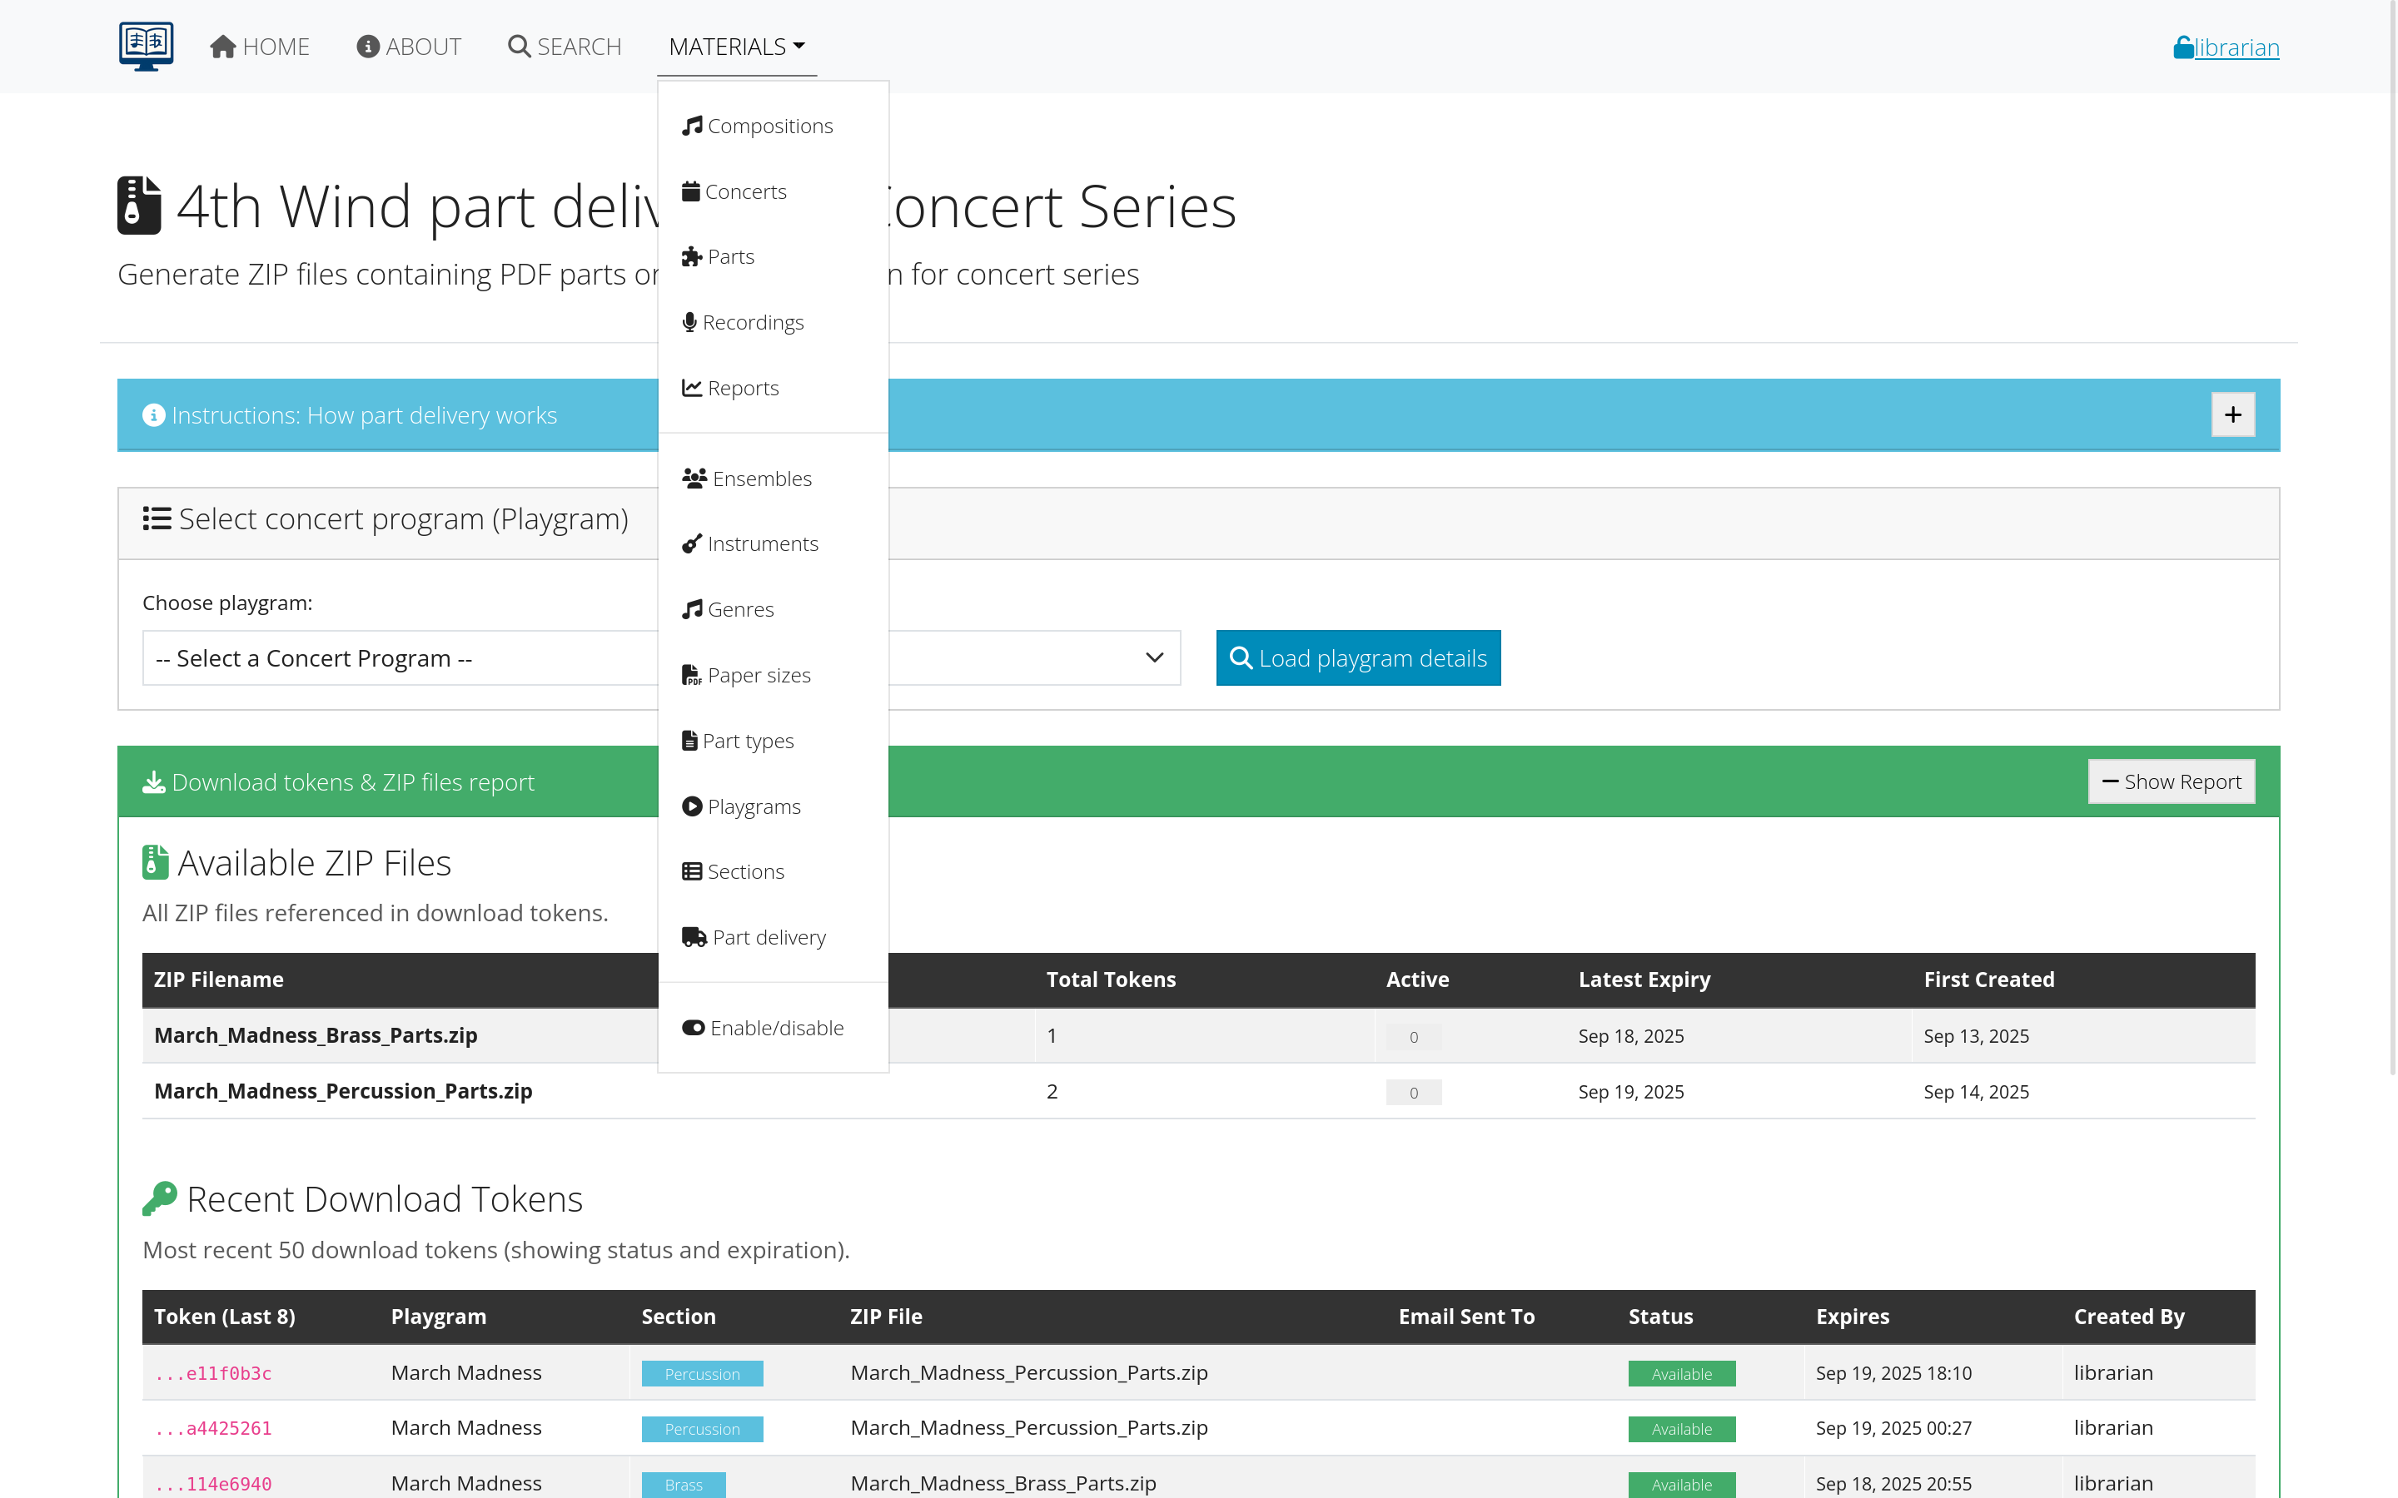Click the Part delivery truck icon

[x=692, y=936]
